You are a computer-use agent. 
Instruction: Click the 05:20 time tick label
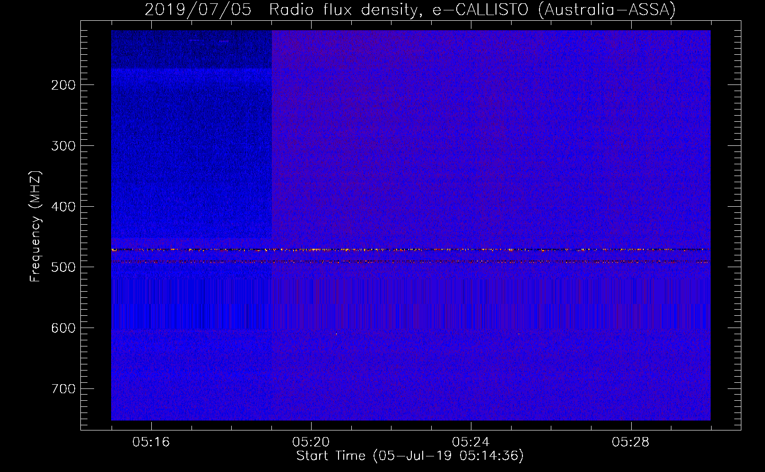click(x=311, y=442)
